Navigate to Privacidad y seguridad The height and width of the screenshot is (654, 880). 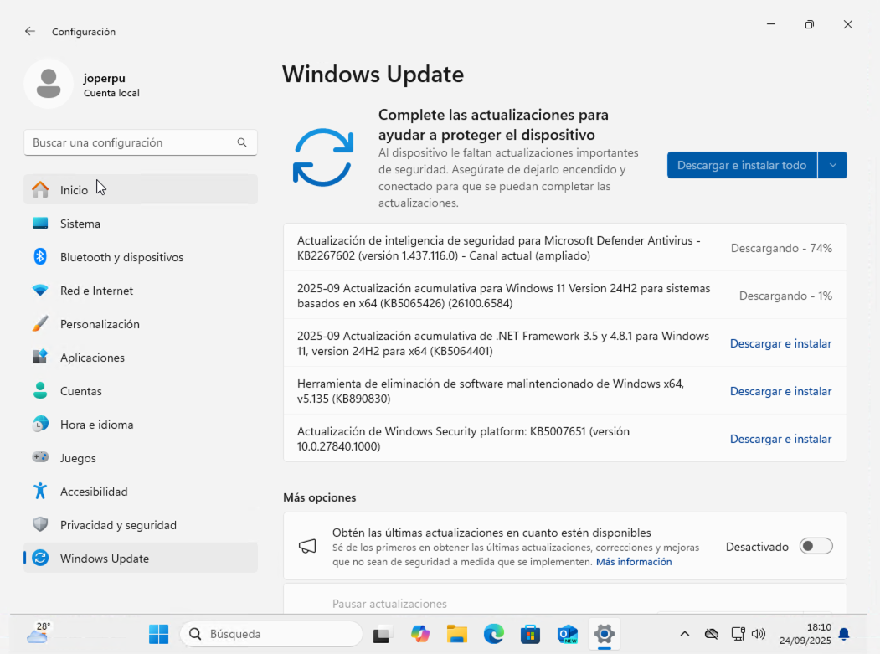tap(141, 525)
